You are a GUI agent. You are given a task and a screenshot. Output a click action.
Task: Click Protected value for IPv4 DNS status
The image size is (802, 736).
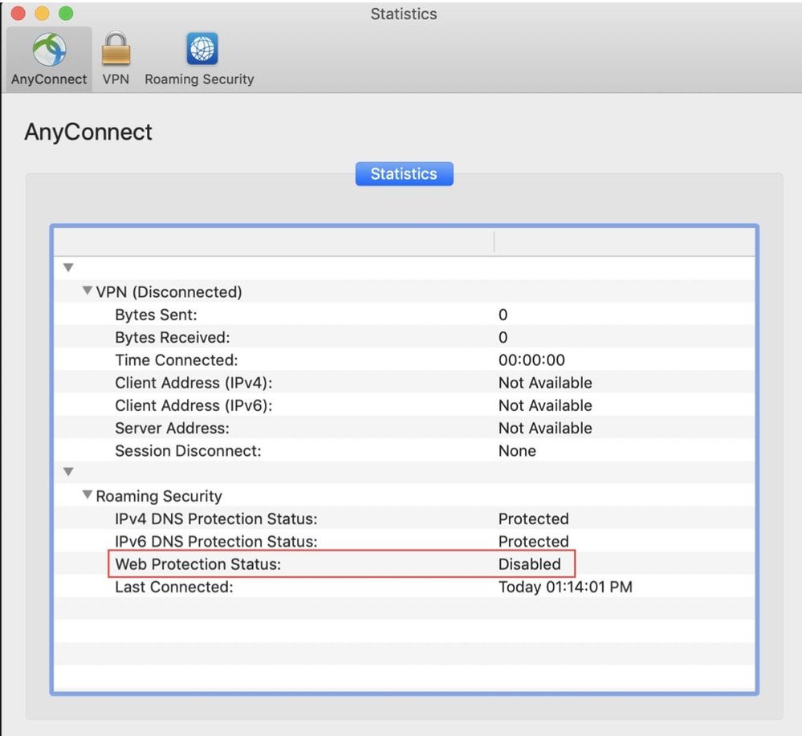point(534,518)
